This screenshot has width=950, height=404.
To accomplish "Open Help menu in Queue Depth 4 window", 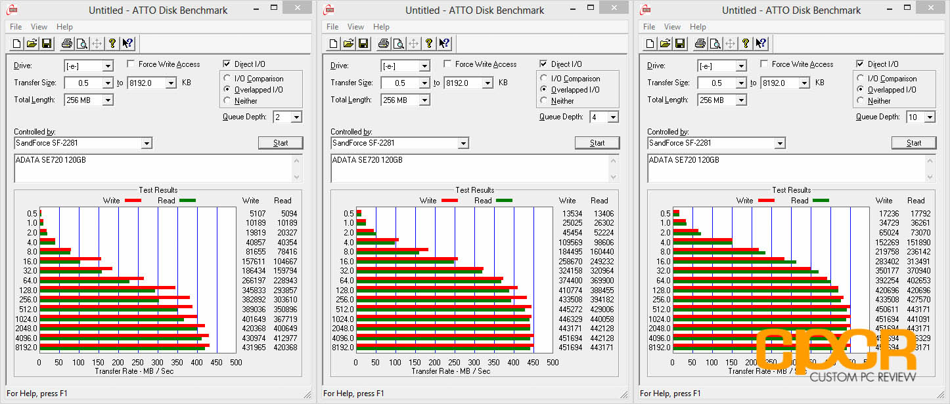I will pyautogui.click(x=381, y=27).
